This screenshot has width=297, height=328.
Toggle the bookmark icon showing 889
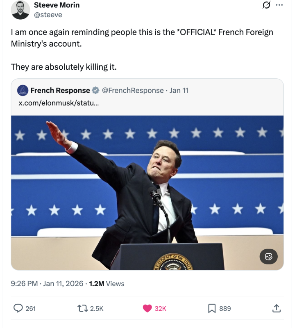[212, 308]
